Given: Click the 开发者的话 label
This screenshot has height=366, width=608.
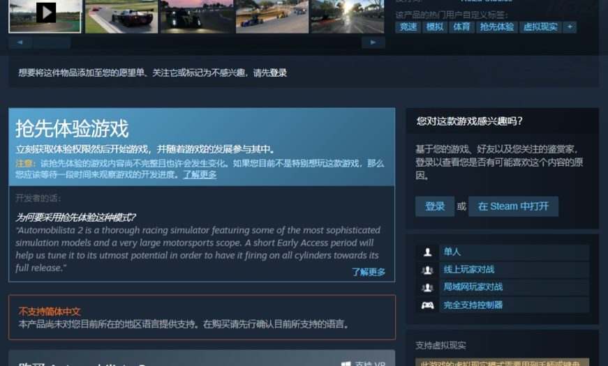Looking at the screenshot, I should tap(38, 198).
